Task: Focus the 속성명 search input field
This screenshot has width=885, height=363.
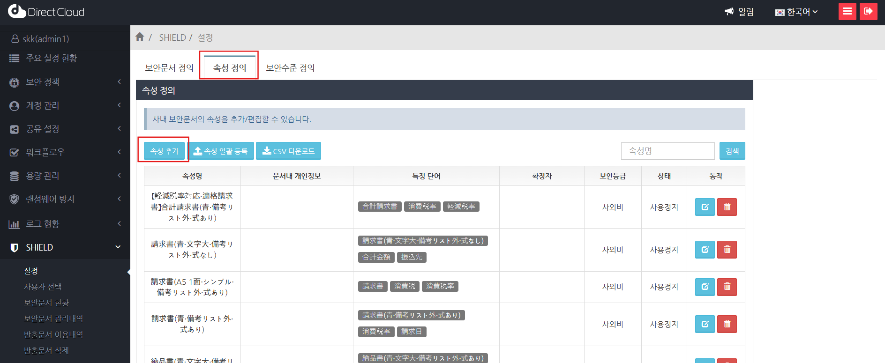Action: (667, 151)
